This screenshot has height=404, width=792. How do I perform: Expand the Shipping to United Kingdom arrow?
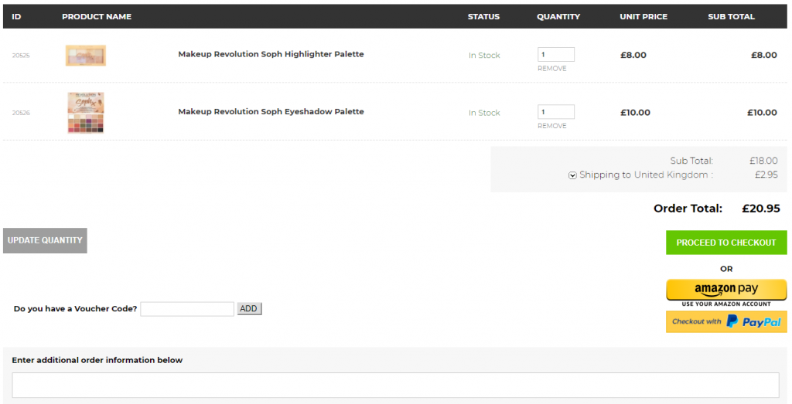(572, 175)
